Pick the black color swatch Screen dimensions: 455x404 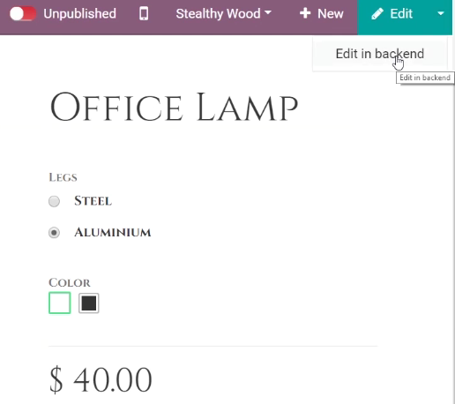click(x=89, y=303)
